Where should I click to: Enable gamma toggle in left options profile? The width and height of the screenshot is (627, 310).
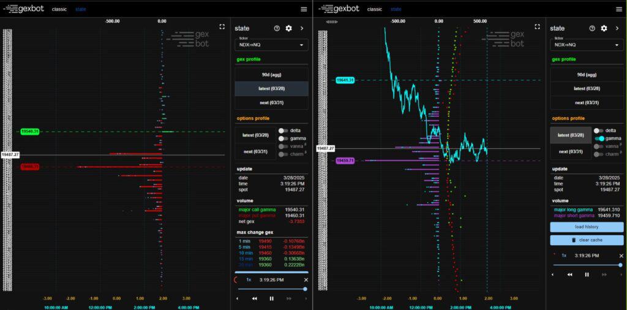[x=283, y=139]
